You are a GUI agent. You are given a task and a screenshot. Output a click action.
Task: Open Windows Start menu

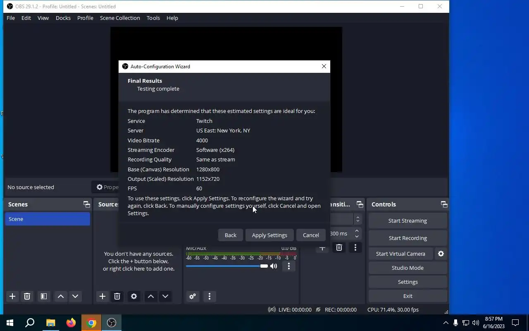(x=10, y=323)
